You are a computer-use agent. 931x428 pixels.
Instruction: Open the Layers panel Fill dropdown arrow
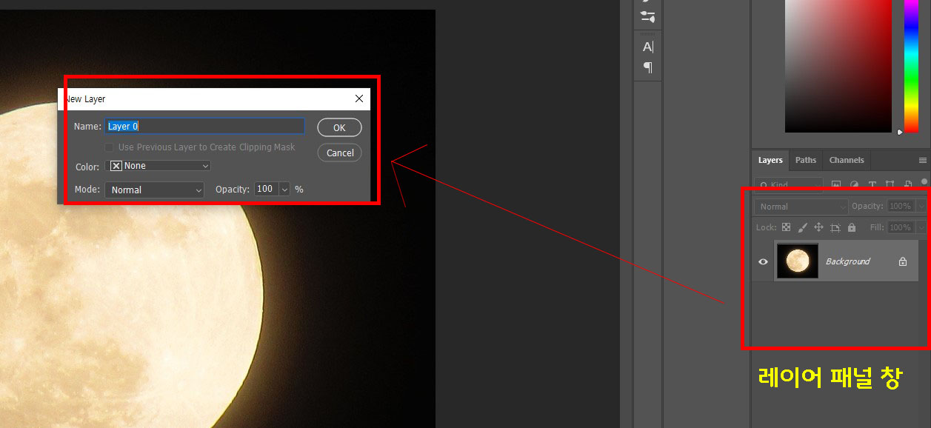coord(922,227)
